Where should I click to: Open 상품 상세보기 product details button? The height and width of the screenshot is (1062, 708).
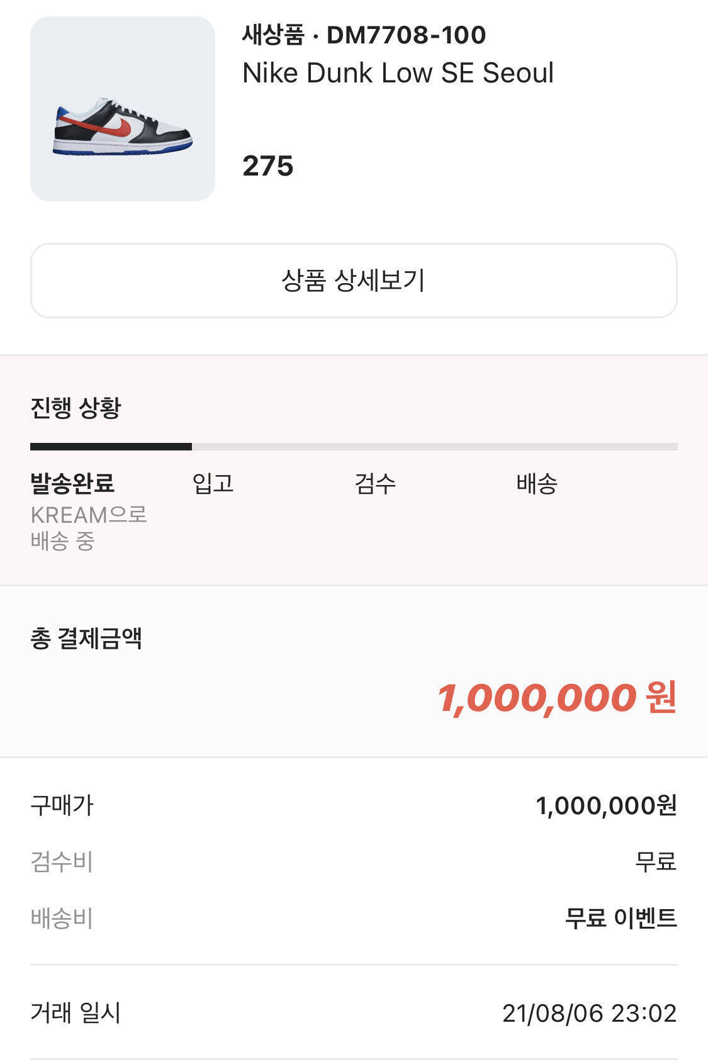[x=354, y=281]
